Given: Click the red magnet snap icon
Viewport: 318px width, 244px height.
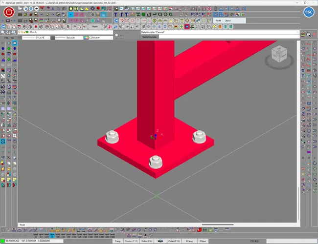Looking at the screenshot, I should pos(199,230).
